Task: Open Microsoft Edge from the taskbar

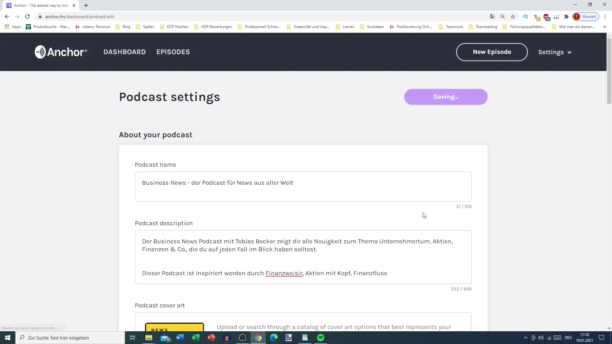Action: (x=274, y=338)
